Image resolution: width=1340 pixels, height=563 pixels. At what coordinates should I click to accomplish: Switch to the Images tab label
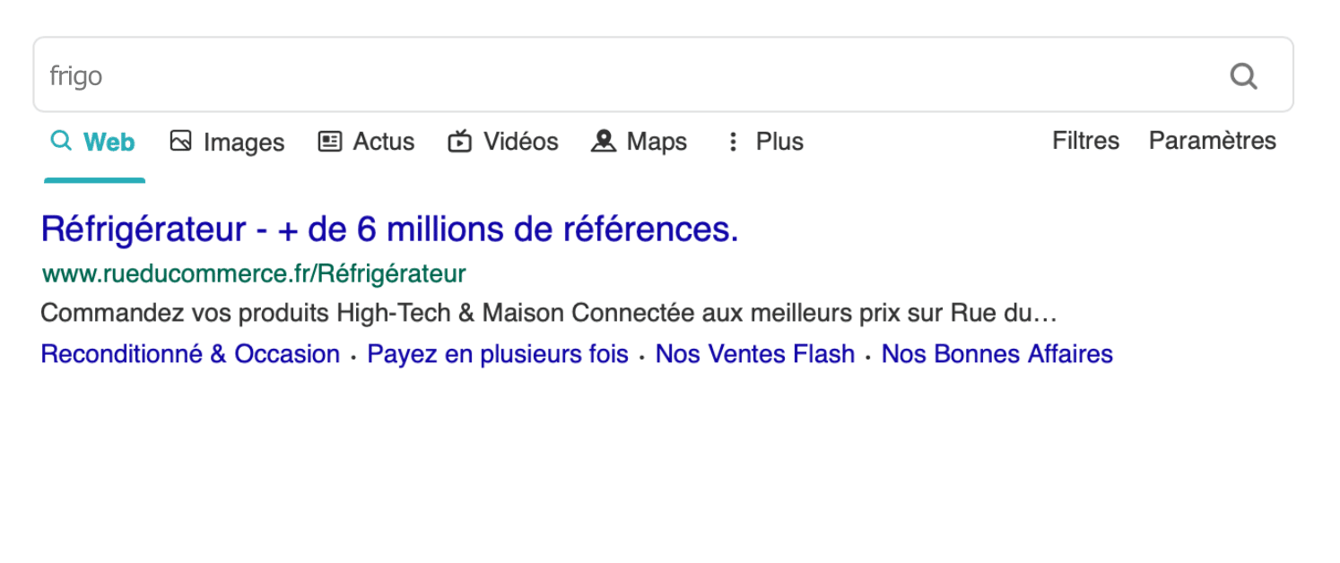tap(244, 142)
